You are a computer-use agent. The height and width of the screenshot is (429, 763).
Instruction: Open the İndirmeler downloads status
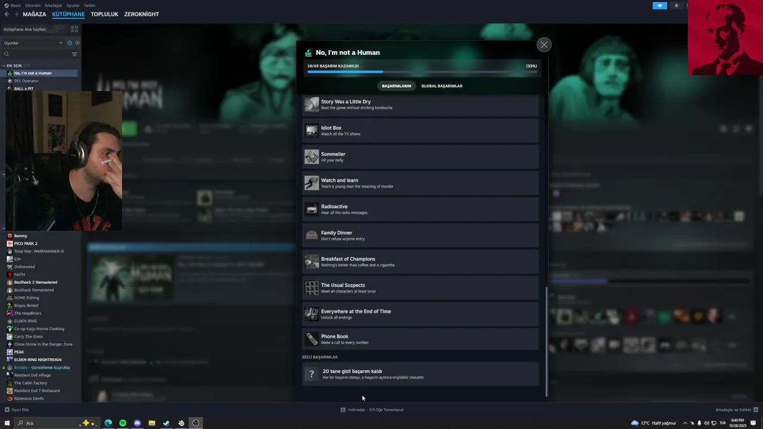coord(372,410)
